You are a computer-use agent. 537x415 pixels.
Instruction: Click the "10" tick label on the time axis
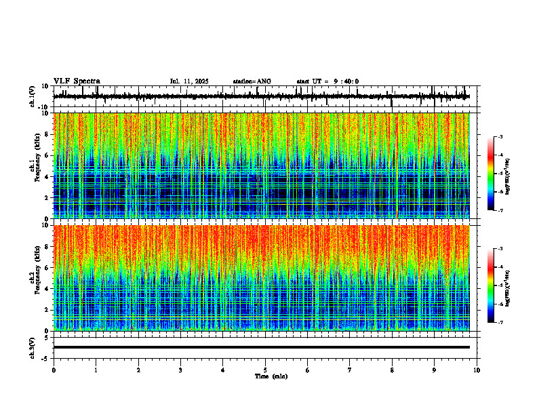click(477, 370)
